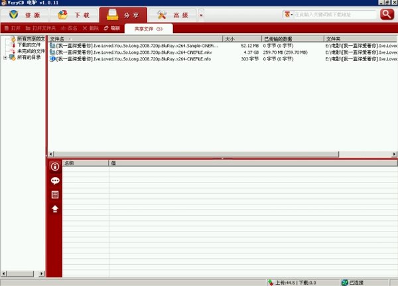
Task: Sort by the 大小 column header
Action: pyautogui.click(x=242, y=39)
